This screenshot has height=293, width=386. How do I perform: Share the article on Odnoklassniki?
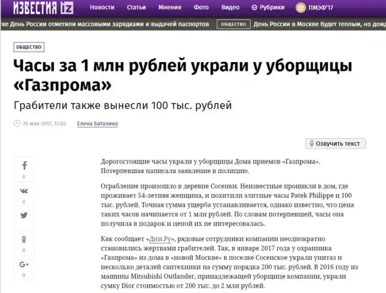pyautogui.click(x=24, y=240)
